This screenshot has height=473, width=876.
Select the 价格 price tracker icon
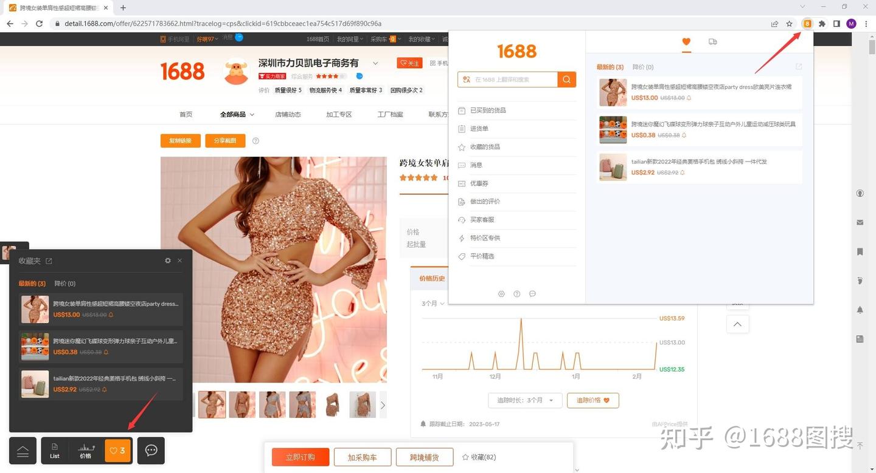tap(86, 451)
